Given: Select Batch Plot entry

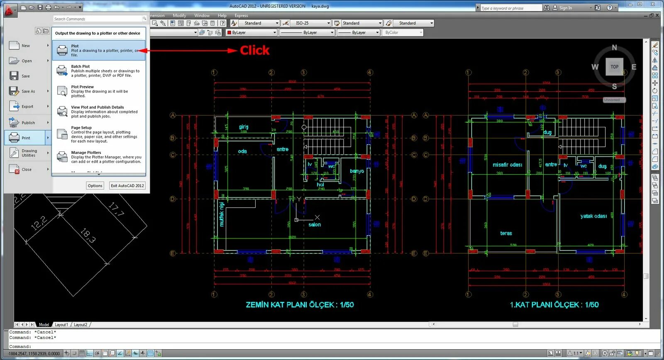Looking at the screenshot, I should tap(99, 71).
